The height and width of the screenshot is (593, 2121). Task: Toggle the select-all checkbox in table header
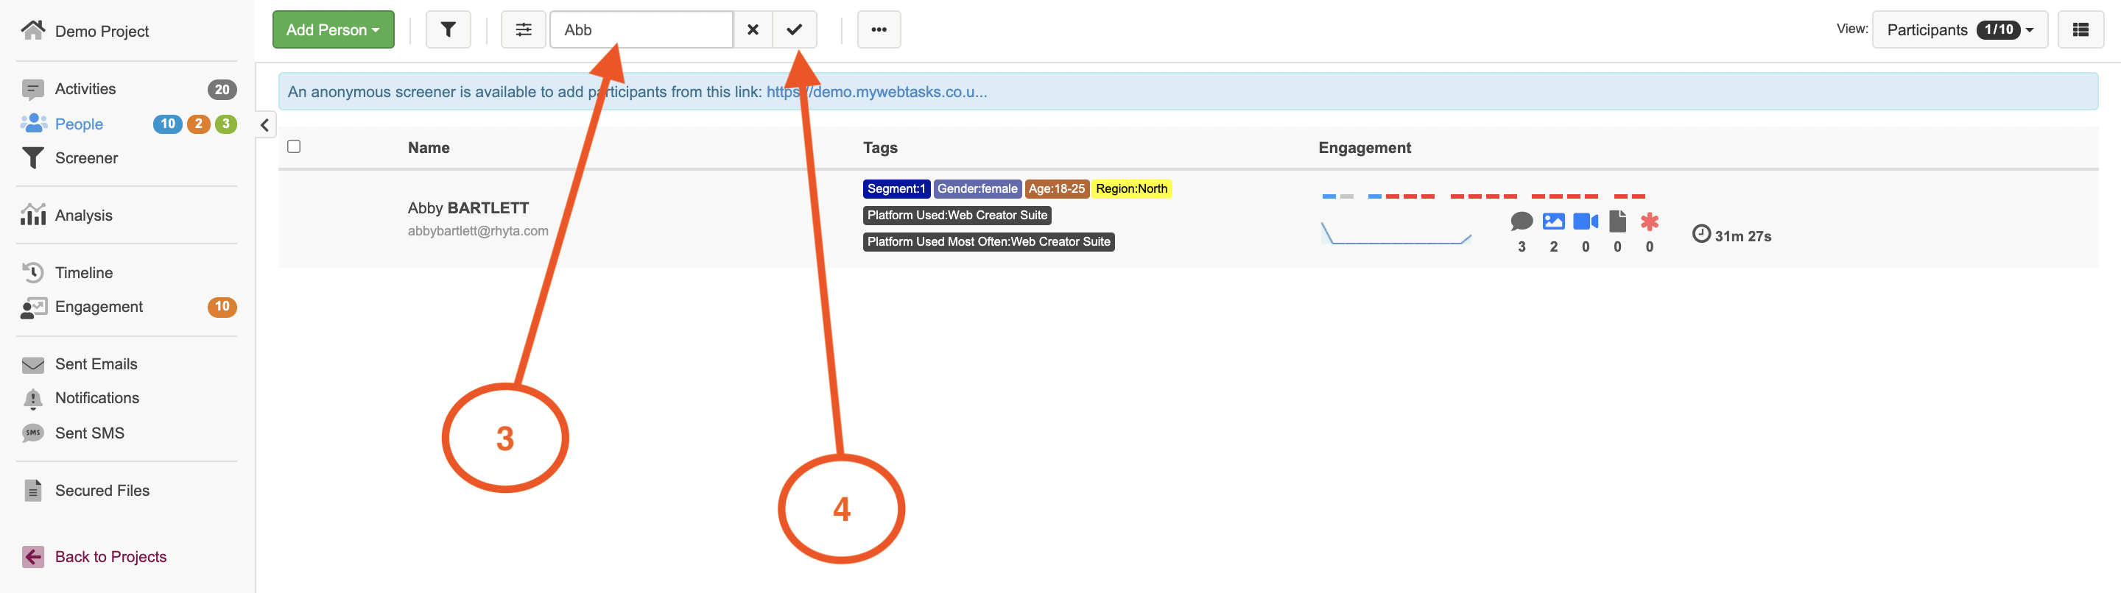point(294,146)
